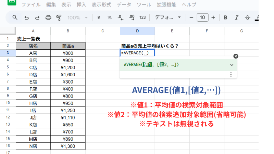Image resolution: width=274 pixels, height=154 pixels.
Task: Click the AVERAGE formula cell D3
Action: click(x=137, y=53)
